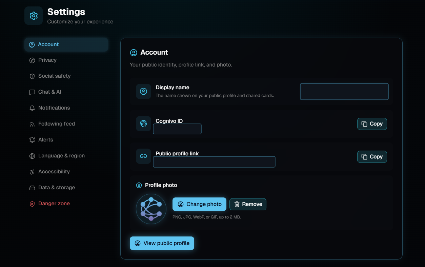Screen dimensions: 425x267
Task: Click the Settings gear icon in header
Action: (34, 16)
